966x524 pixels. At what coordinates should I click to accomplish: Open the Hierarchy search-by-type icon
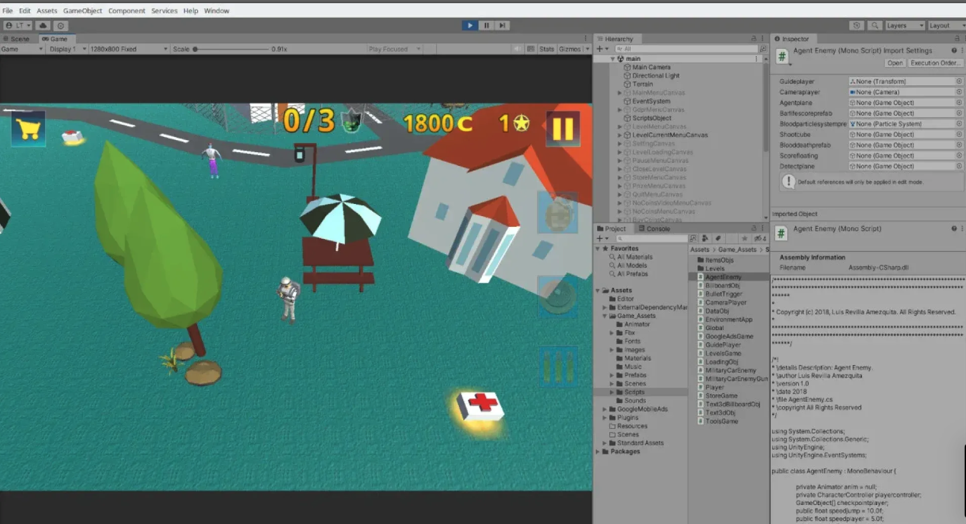[x=763, y=49]
